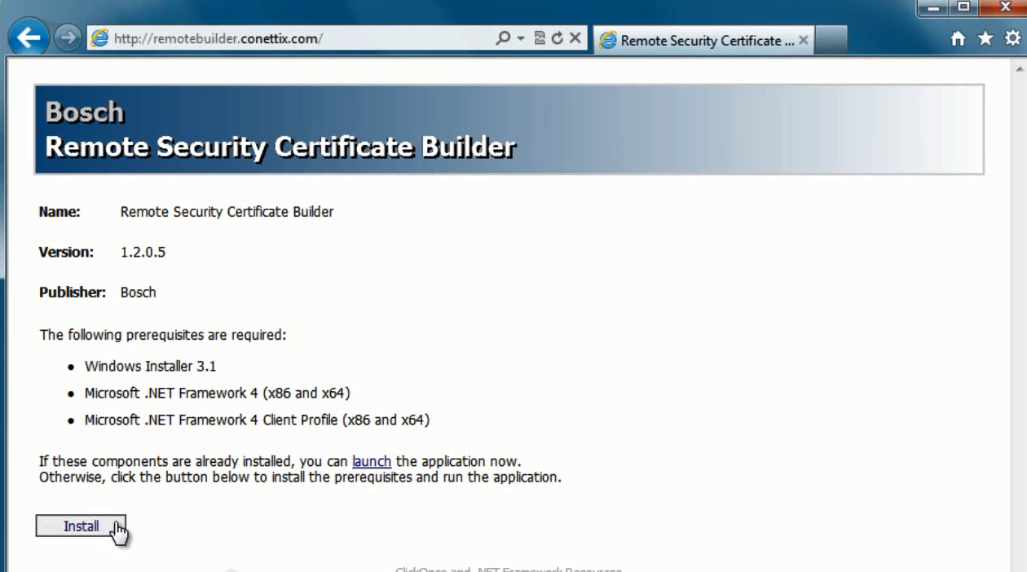Click the Version number 1.2.0.5
Image resolution: width=1027 pixels, height=572 pixels.
pos(143,252)
